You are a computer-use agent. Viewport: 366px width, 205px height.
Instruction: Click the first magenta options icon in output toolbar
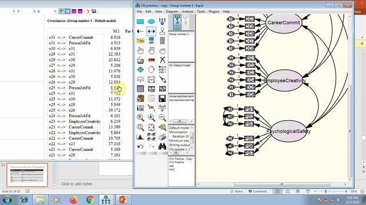(74, 11)
